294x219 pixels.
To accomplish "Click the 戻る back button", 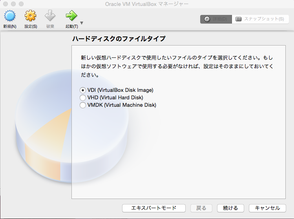I will click(x=201, y=208).
